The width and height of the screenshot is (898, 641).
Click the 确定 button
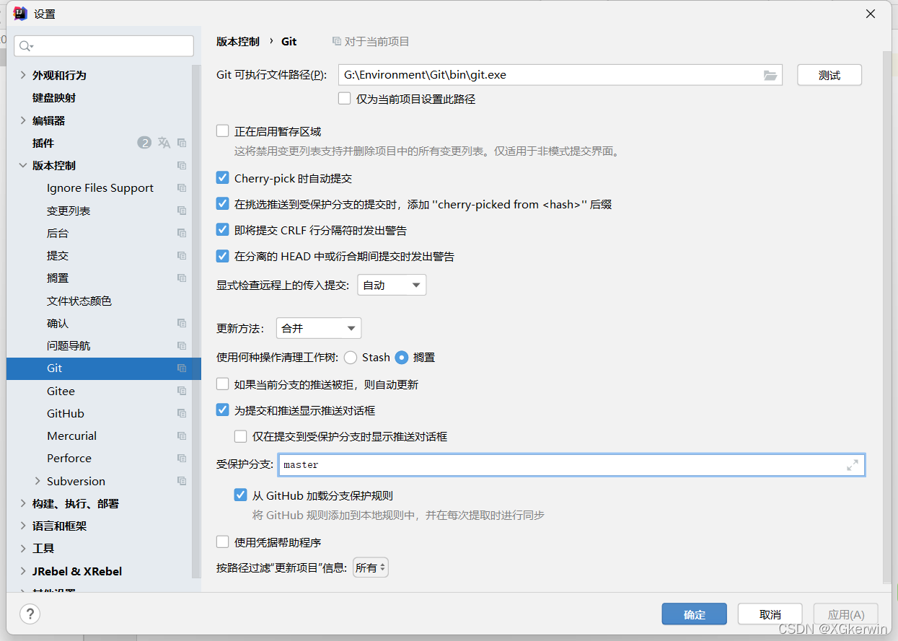695,614
